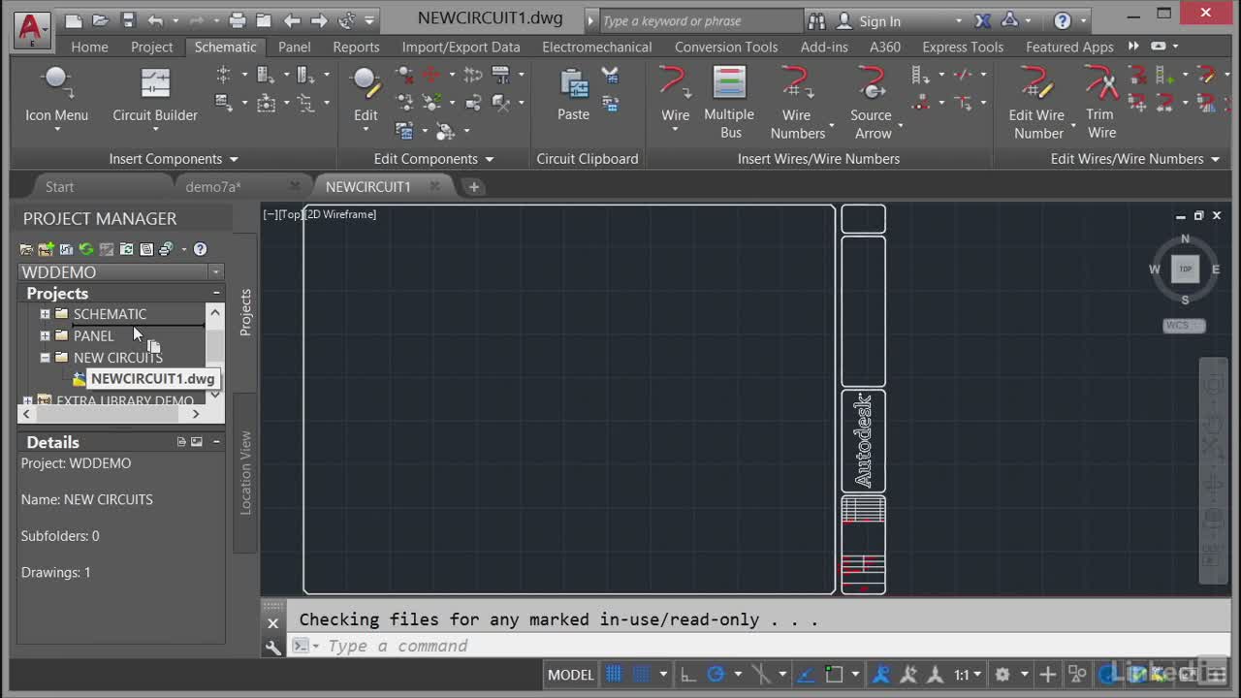Toggle the MODEL space button
Viewport: 1241px width, 698px height.
point(571,675)
